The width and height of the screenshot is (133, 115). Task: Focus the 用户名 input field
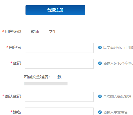tap(59, 48)
